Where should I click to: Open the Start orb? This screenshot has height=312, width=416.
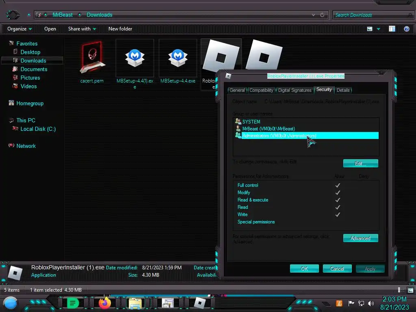click(10, 303)
